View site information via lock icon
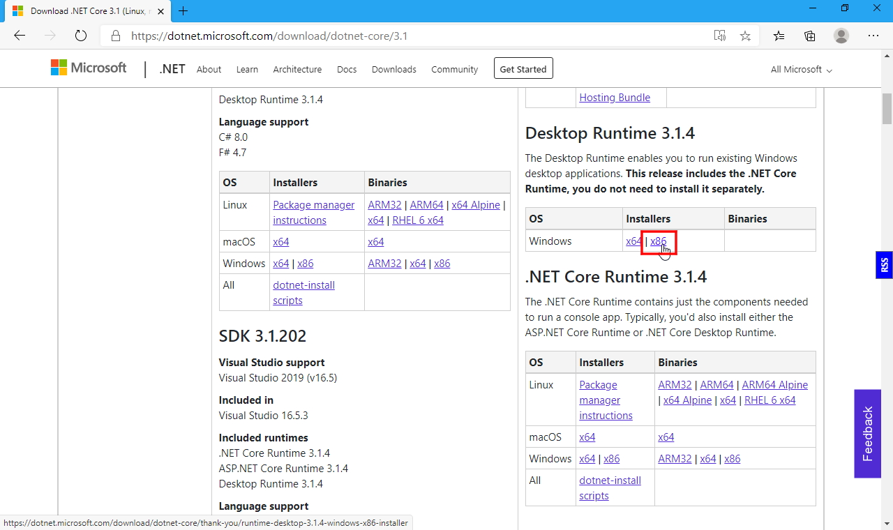The image size is (893, 530). (116, 36)
